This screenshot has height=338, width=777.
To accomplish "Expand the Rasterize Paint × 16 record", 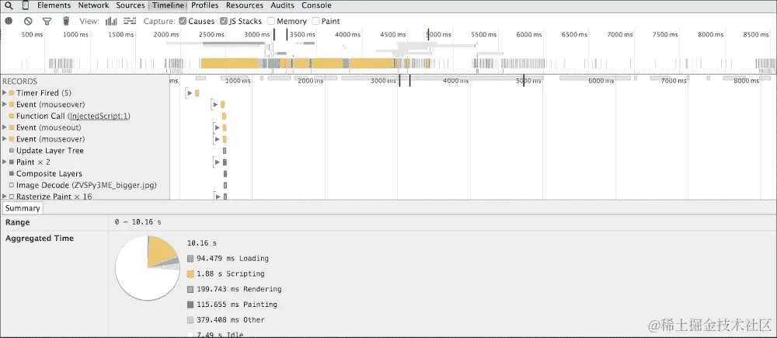I will pos(5,197).
